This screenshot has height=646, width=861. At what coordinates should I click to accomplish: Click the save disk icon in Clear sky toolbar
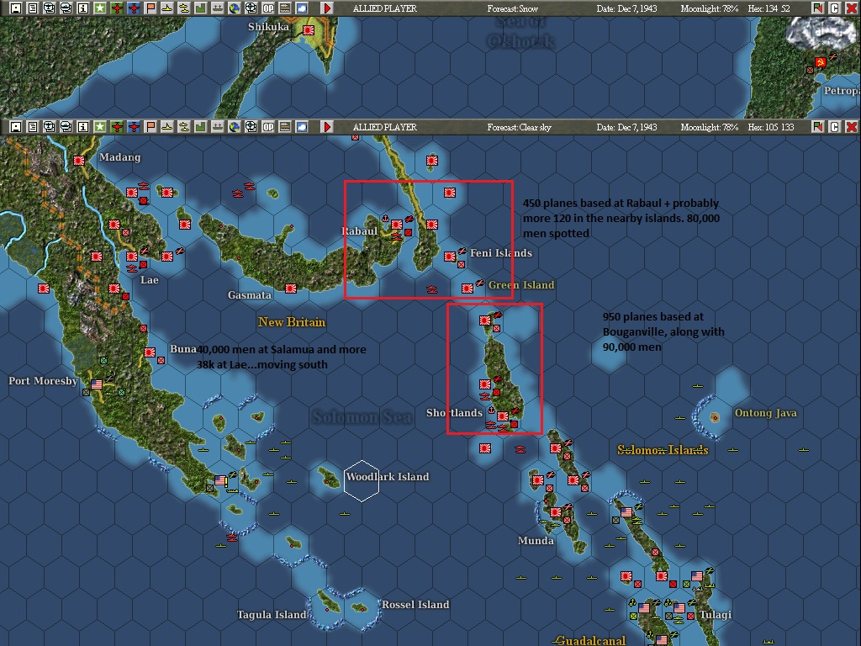tap(16, 127)
